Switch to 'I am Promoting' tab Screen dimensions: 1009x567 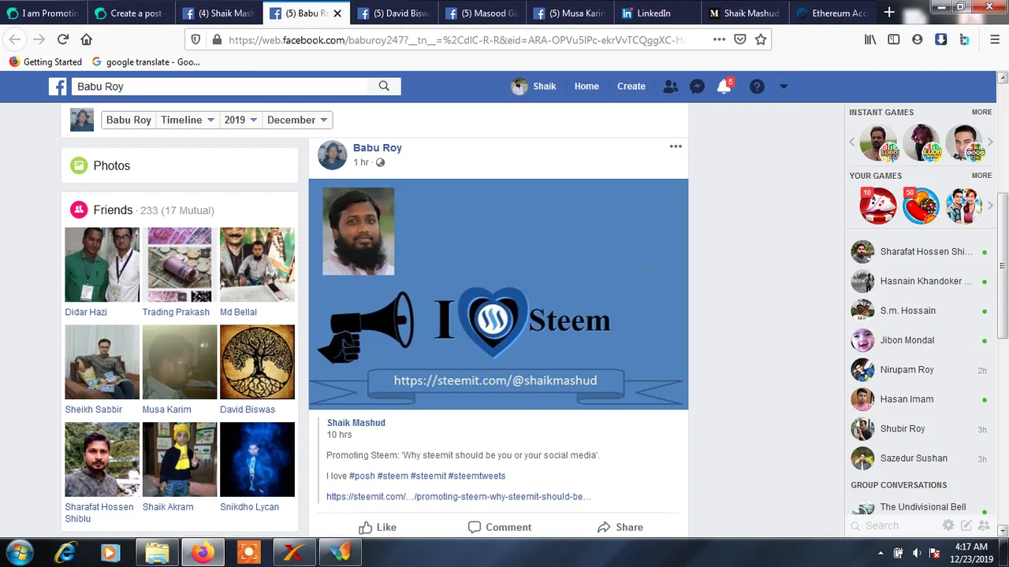(x=43, y=13)
